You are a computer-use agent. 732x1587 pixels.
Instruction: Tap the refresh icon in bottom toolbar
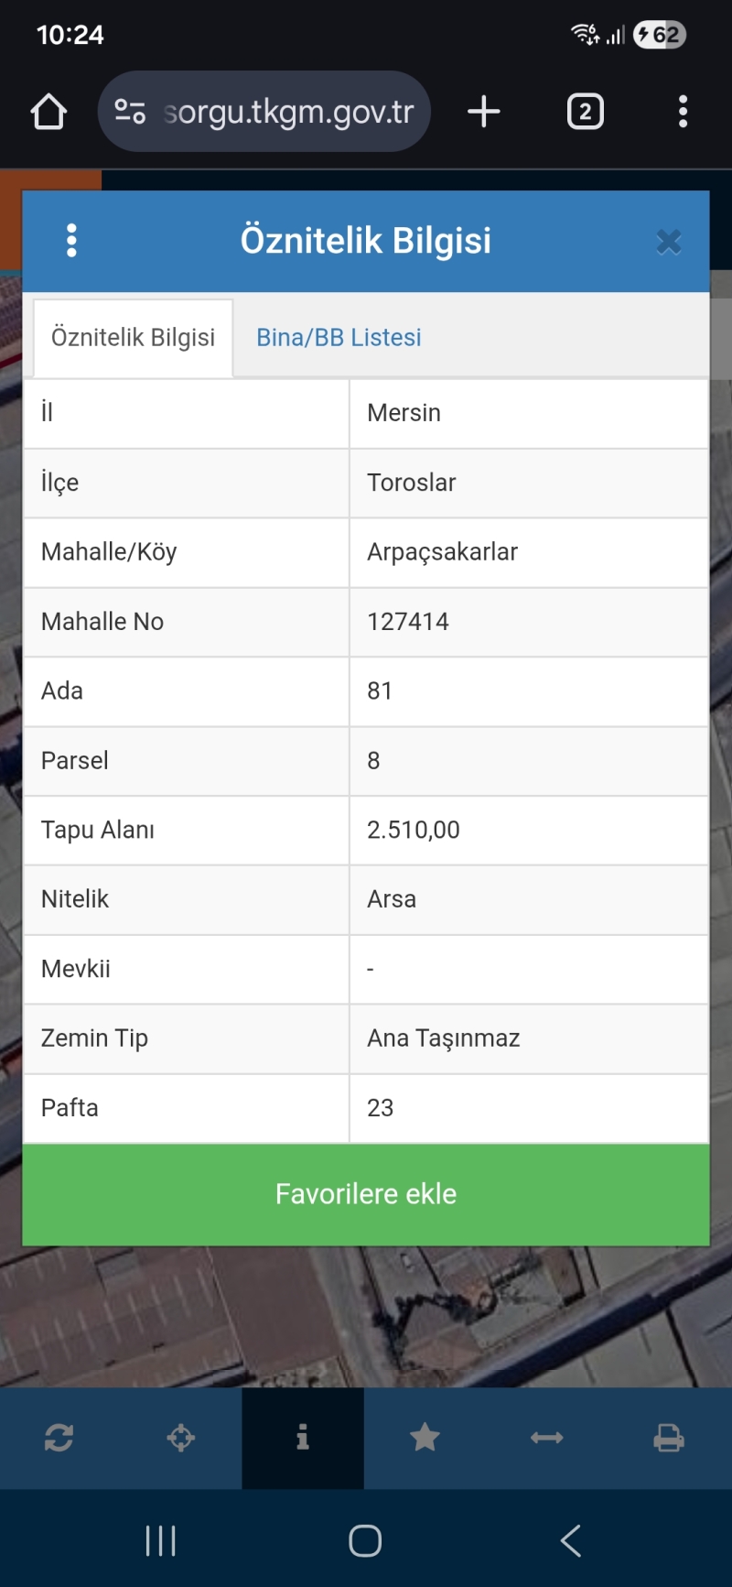click(x=59, y=1438)
